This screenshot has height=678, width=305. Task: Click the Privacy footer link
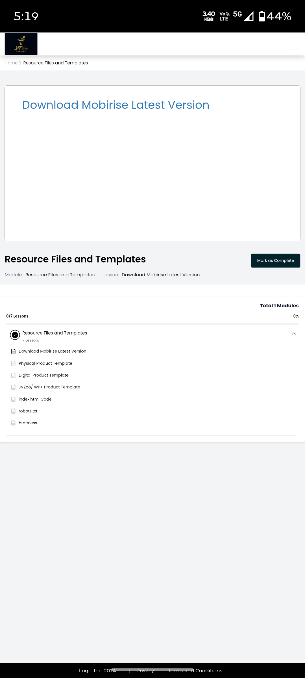pyautogui.click(x=145, y=671)
